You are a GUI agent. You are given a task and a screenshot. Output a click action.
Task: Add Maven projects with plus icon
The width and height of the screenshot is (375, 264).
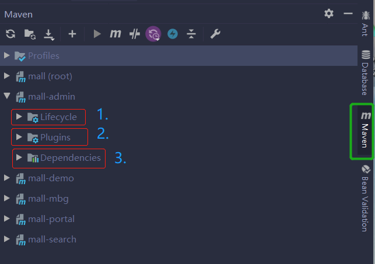coord(72,34)
